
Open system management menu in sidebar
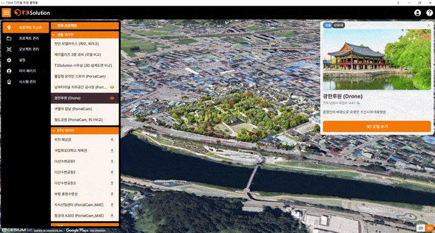pyautogui.click(x=27, y=82)
